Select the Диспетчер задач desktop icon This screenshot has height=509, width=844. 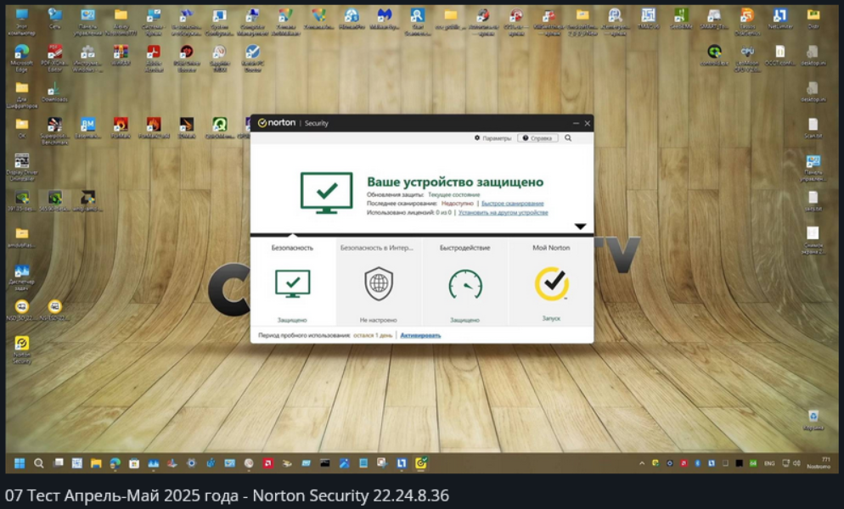(x=21, y=277)
